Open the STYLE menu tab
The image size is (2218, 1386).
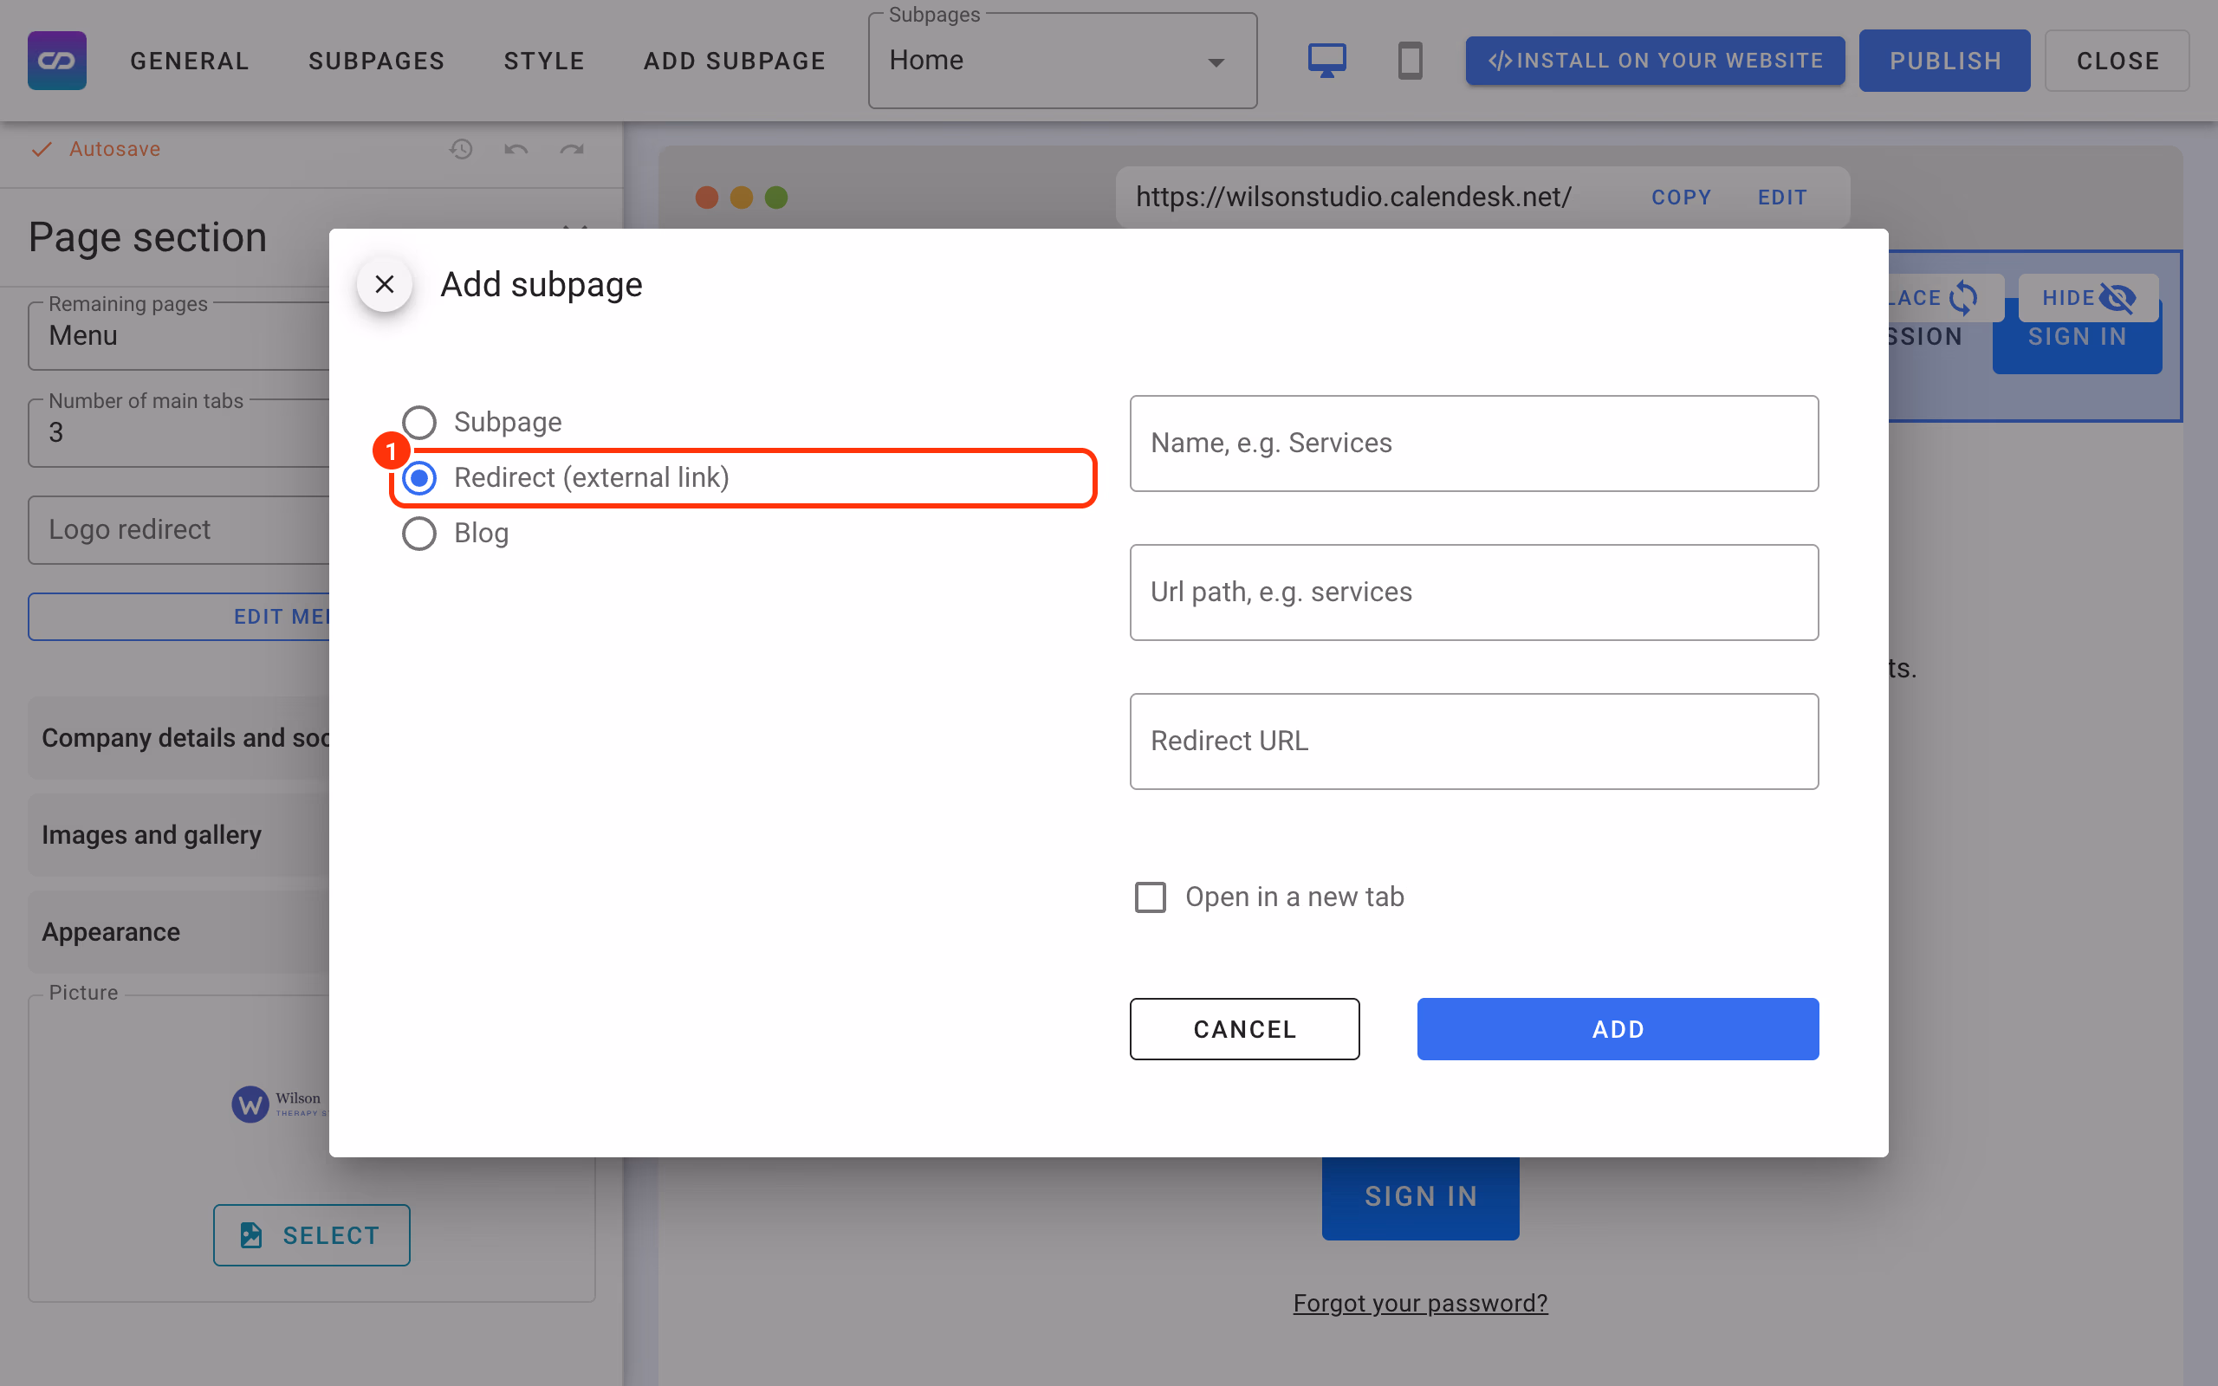(x=544, y=61)
